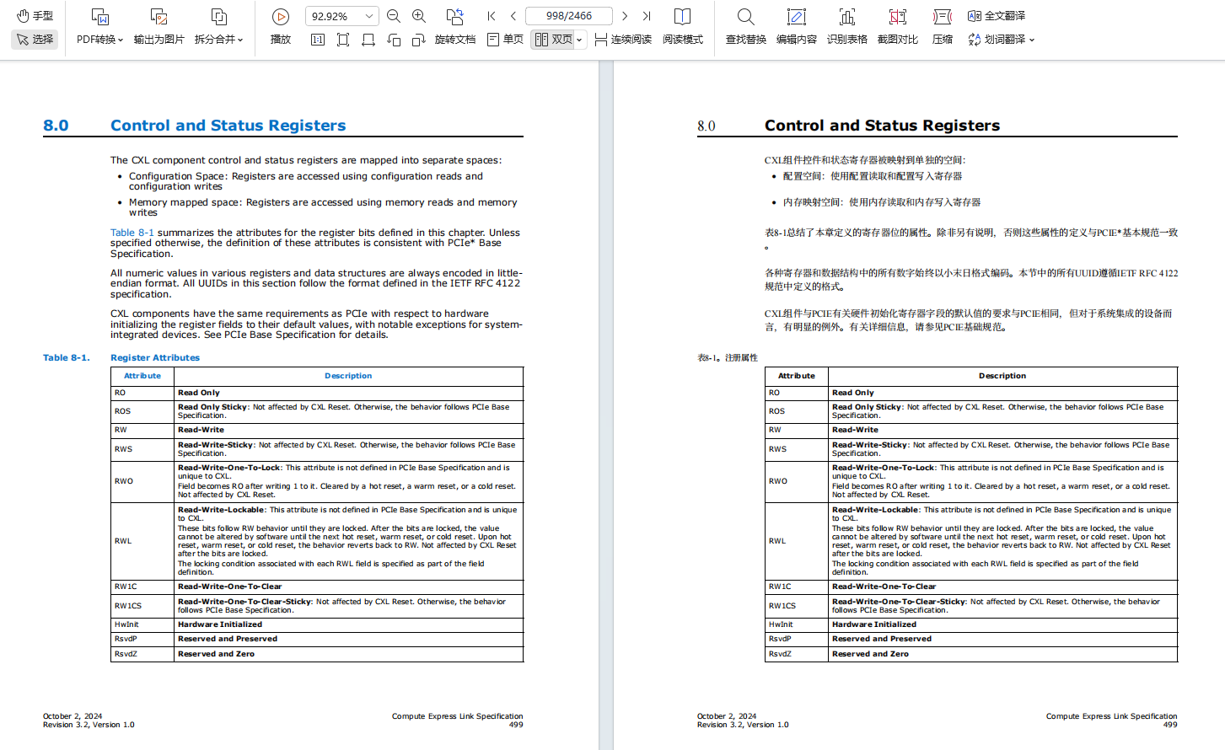Image resolution: width=1225 pixels, height=750 pixels.
Task: Click the 旋转文档 rotate document button
Action: click(455, 26)
